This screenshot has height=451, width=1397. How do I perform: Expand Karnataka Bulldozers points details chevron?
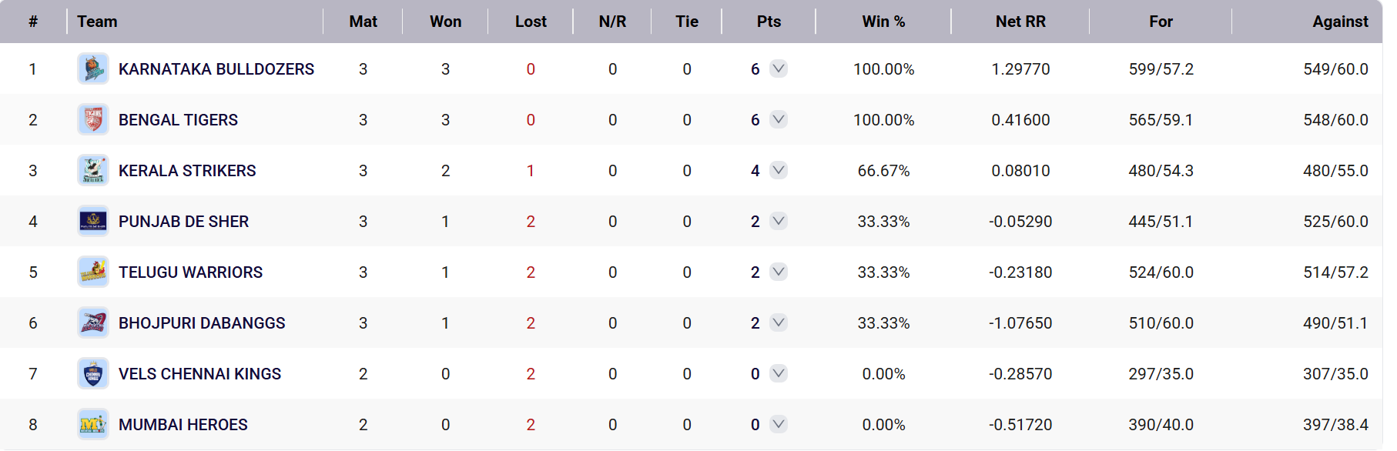(x=779, y=68)
